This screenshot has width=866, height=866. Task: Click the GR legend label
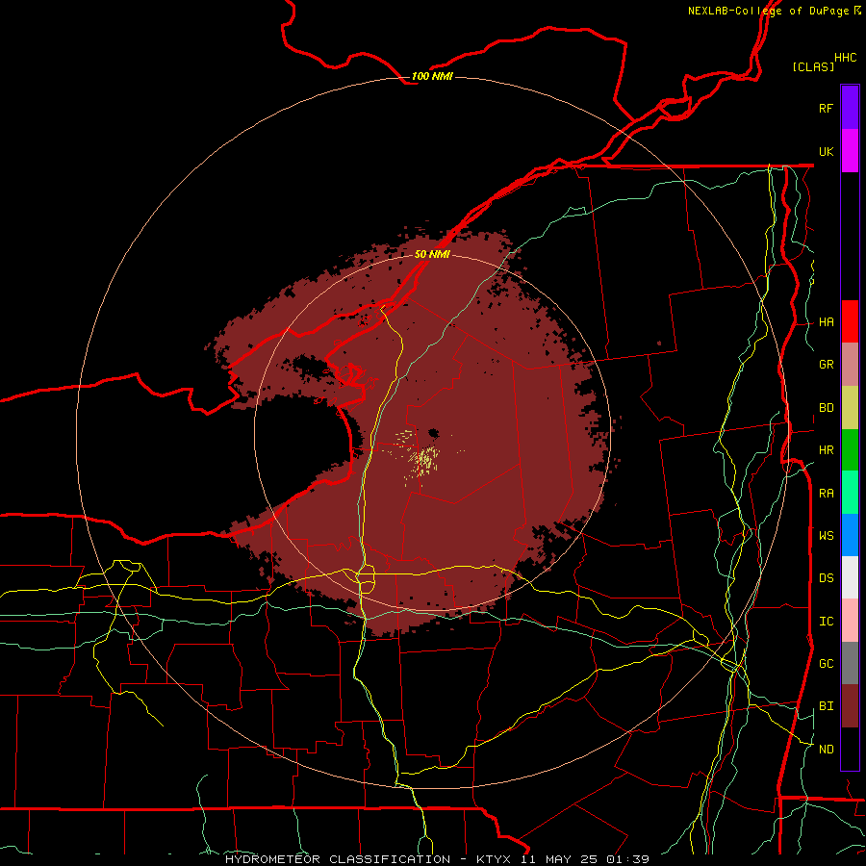click(827, 365)
